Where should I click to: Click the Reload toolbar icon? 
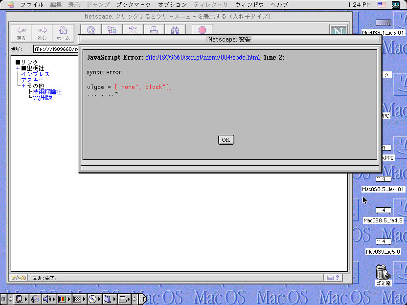click(x=91, y=30)
